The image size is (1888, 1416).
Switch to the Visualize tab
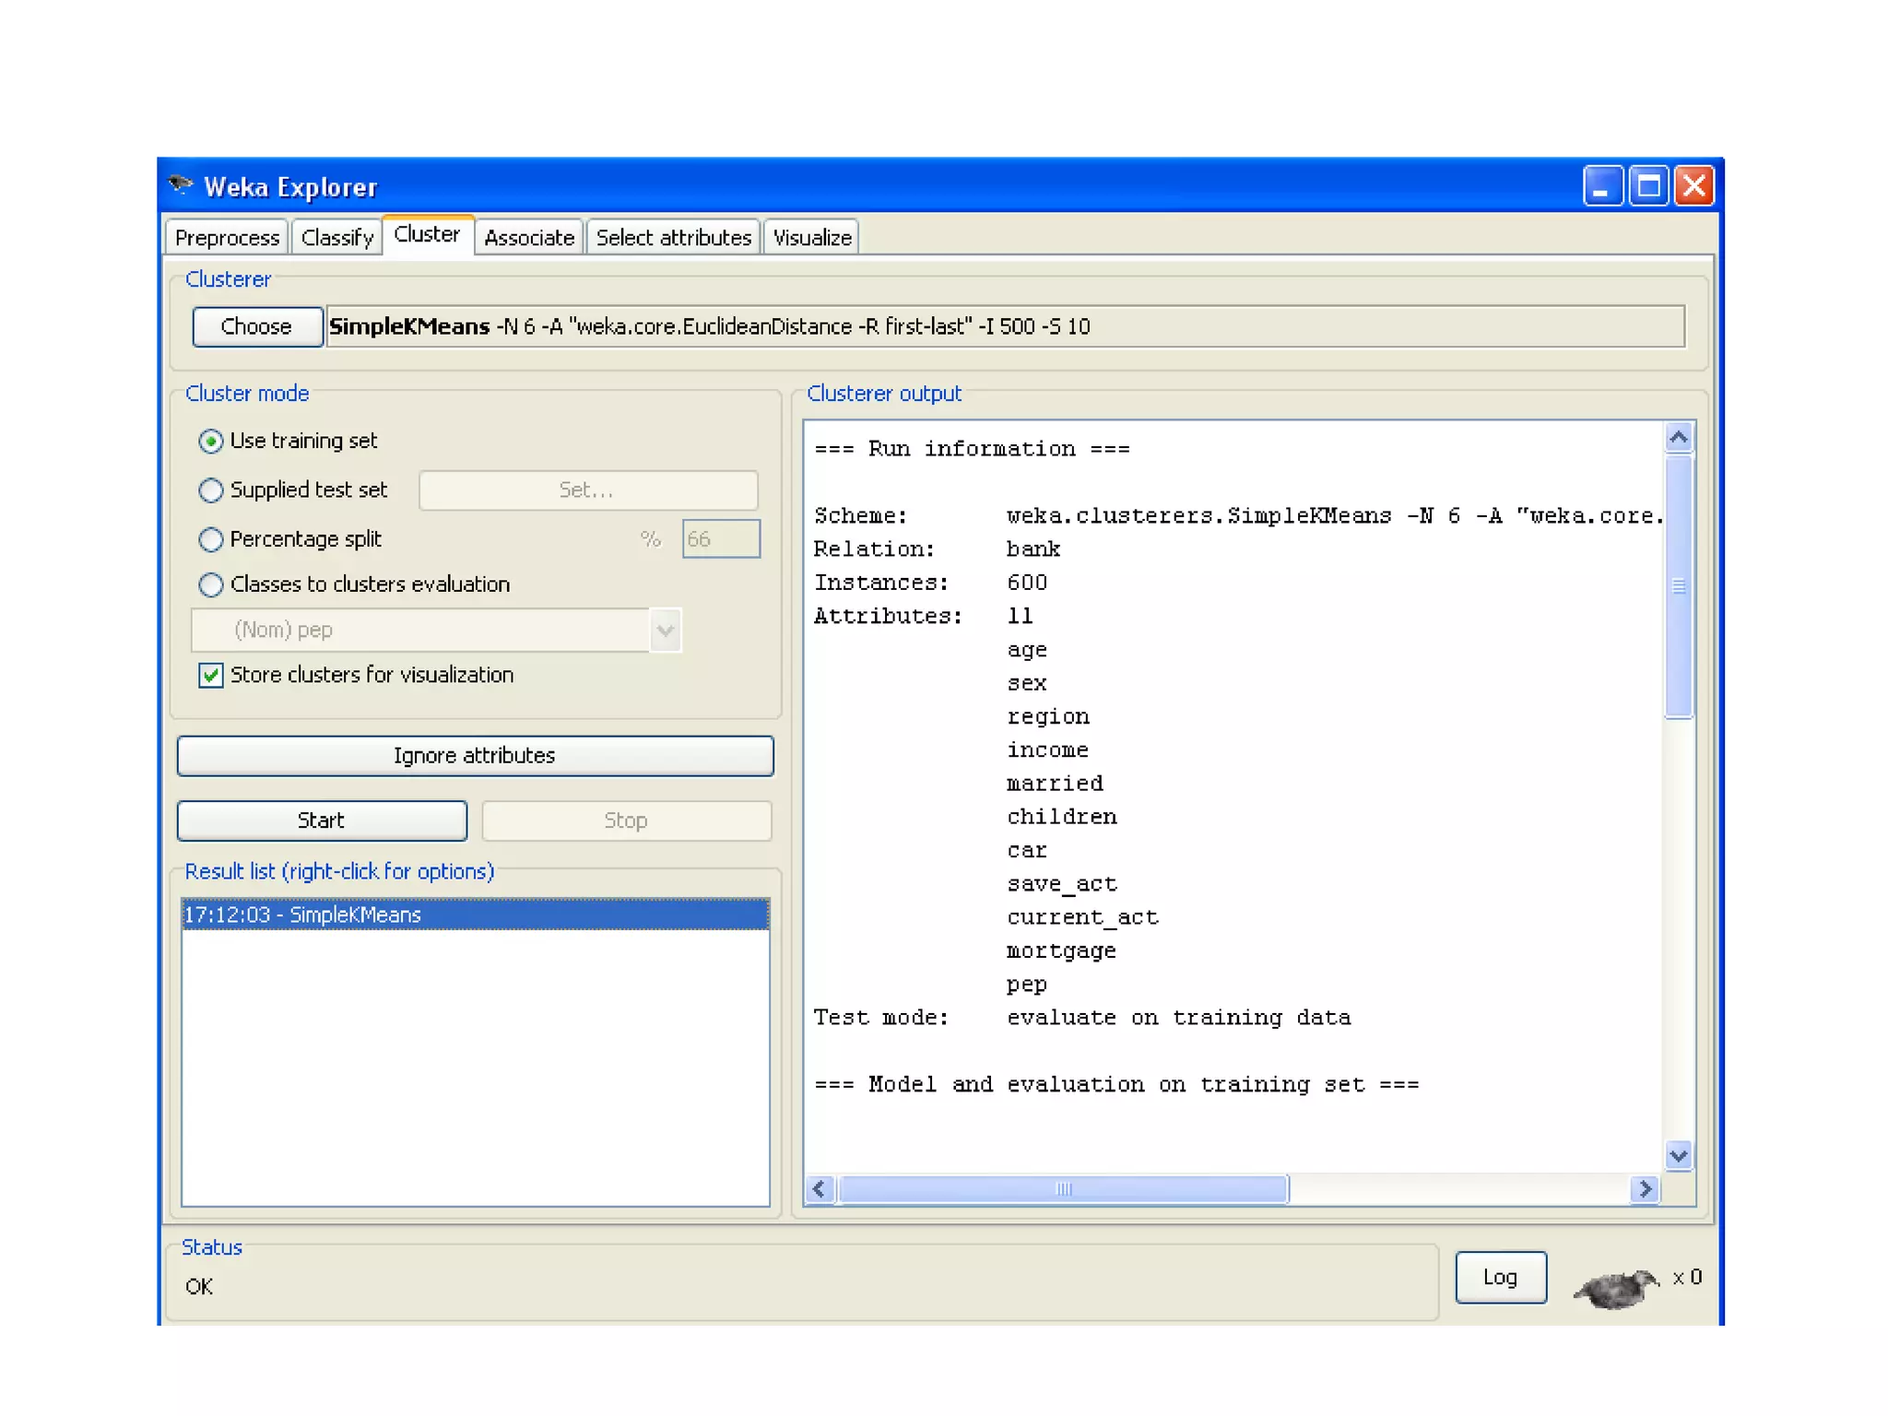click(811, 238)
